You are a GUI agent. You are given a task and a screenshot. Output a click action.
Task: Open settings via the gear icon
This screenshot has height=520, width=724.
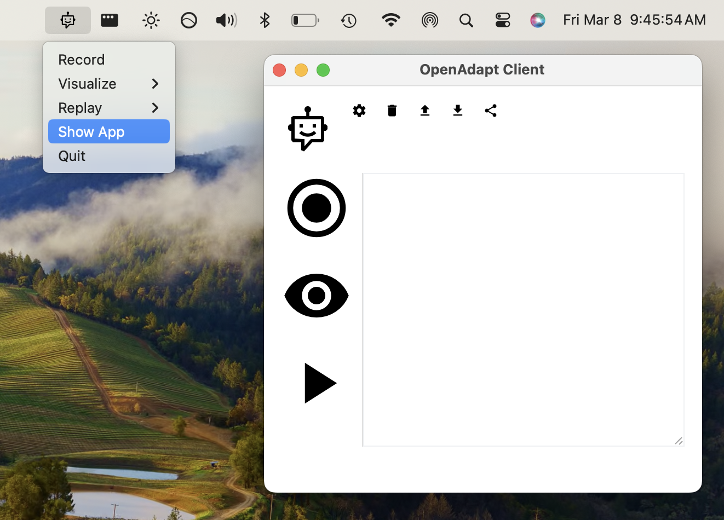(359, 111)
